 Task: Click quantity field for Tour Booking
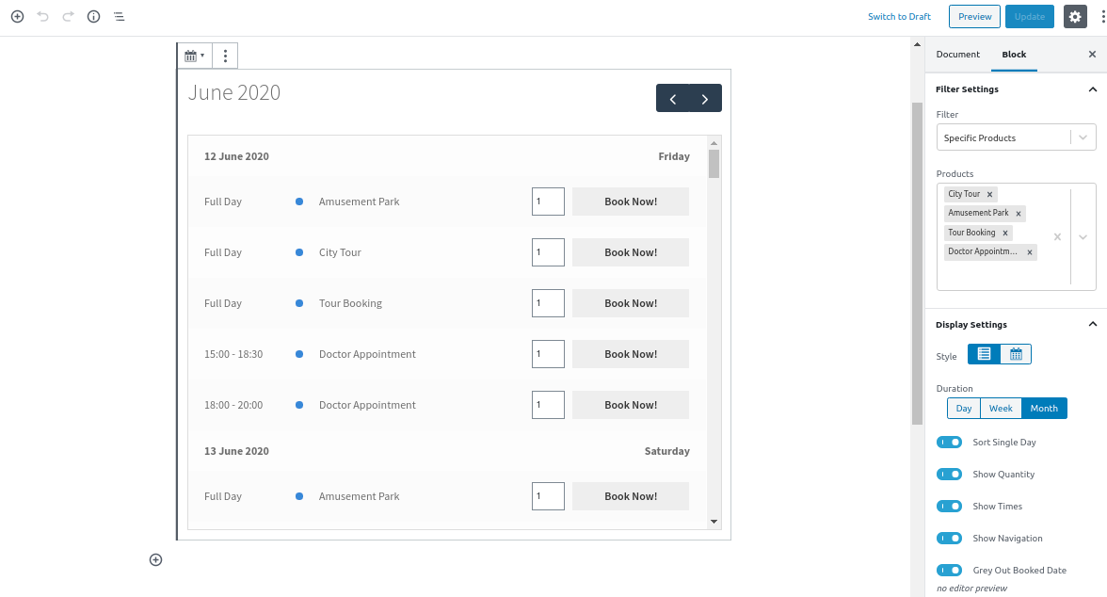(x=548, y=303)
